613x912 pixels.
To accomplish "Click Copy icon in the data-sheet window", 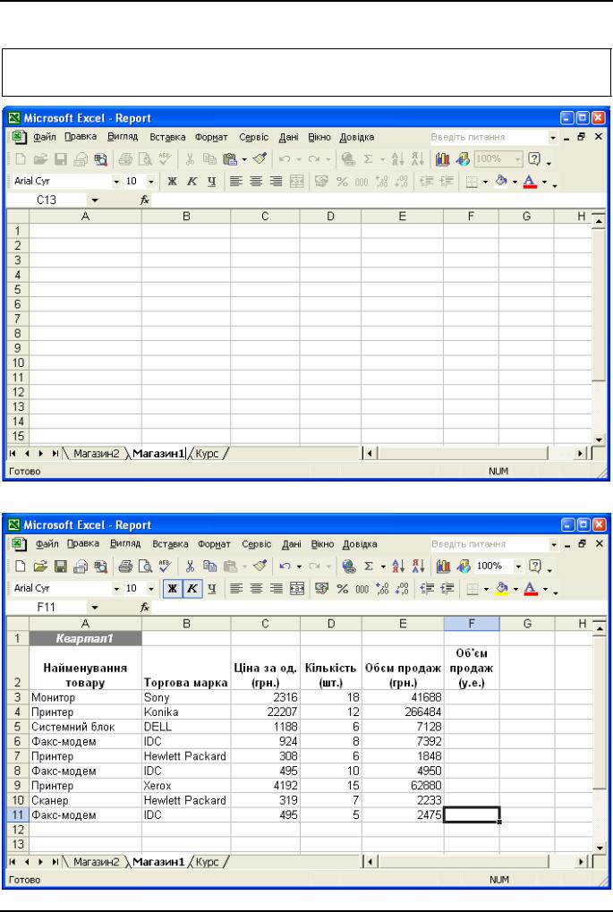I will click(209, 566).
